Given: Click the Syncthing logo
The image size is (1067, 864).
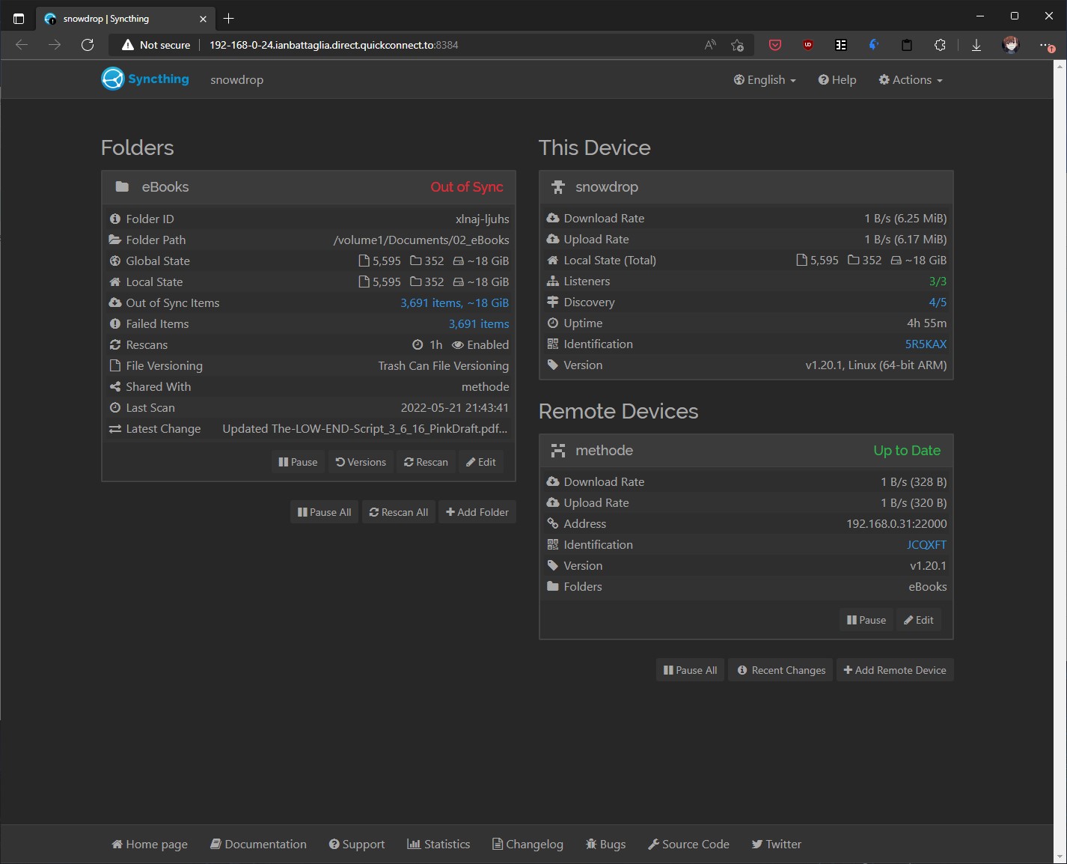Looking at the screenshot, I should pyautogui.click(x=145, y=79).
